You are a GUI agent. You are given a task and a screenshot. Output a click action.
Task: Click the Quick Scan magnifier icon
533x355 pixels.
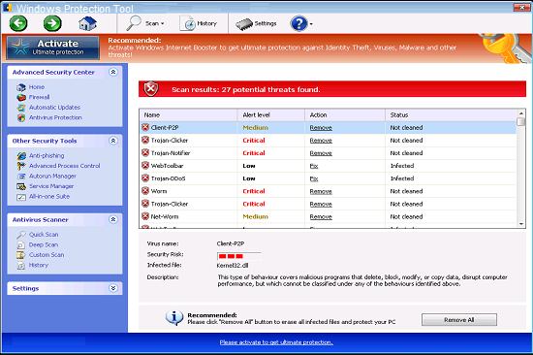tap(21, 235)
